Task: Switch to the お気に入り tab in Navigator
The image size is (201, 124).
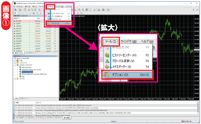Action: click(x=24, y=98)
